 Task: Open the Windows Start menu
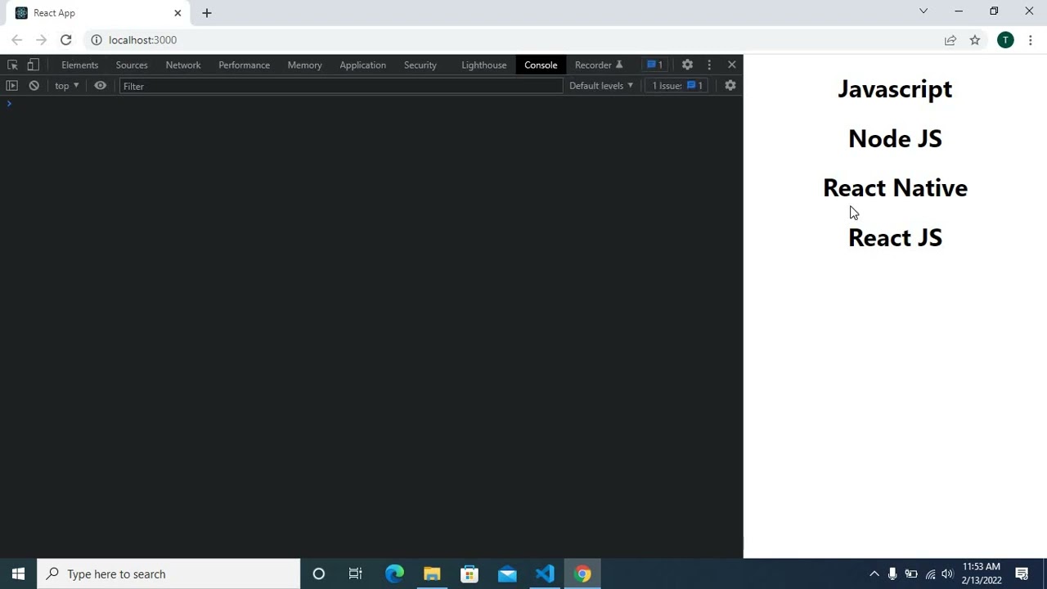18,573
